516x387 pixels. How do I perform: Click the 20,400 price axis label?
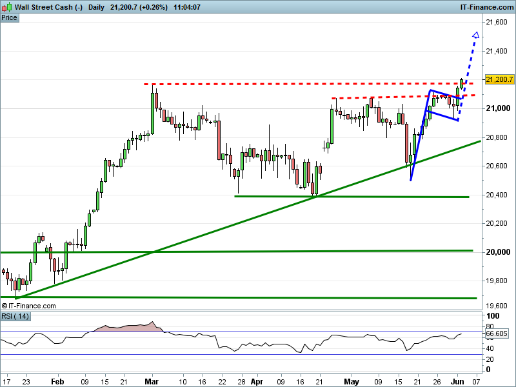pyautogui.click(x=497, y=195)
